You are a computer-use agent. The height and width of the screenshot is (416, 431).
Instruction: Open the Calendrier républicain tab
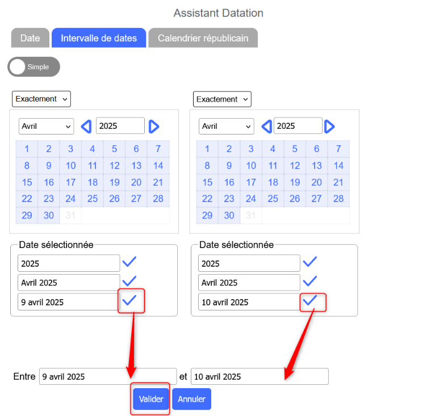(x=203, y=38)
